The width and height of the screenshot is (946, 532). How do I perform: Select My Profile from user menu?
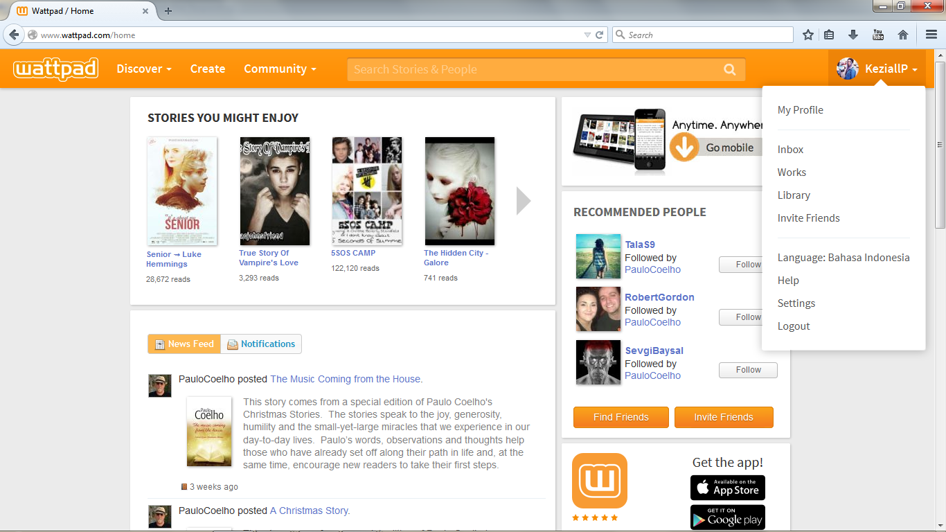[801, 110]
